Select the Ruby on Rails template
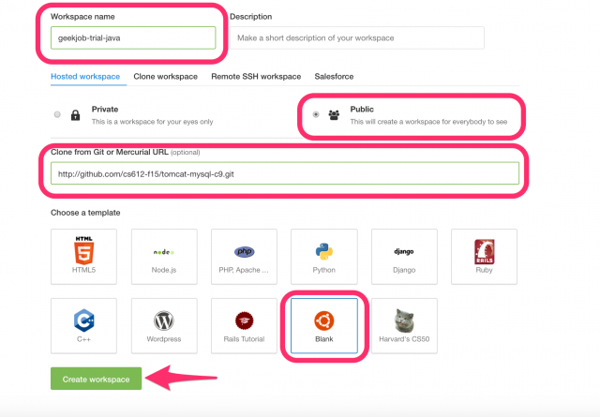This screenshot has width=600, height=417. [x=484, y=257]
